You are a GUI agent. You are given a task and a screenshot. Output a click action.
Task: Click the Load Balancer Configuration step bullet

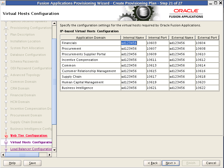point(6,149)
